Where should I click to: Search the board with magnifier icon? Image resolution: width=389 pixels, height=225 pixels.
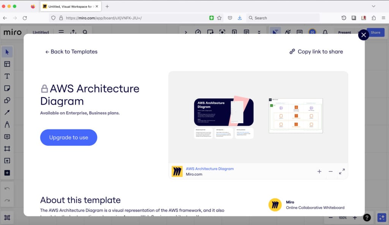pos(85,32)
